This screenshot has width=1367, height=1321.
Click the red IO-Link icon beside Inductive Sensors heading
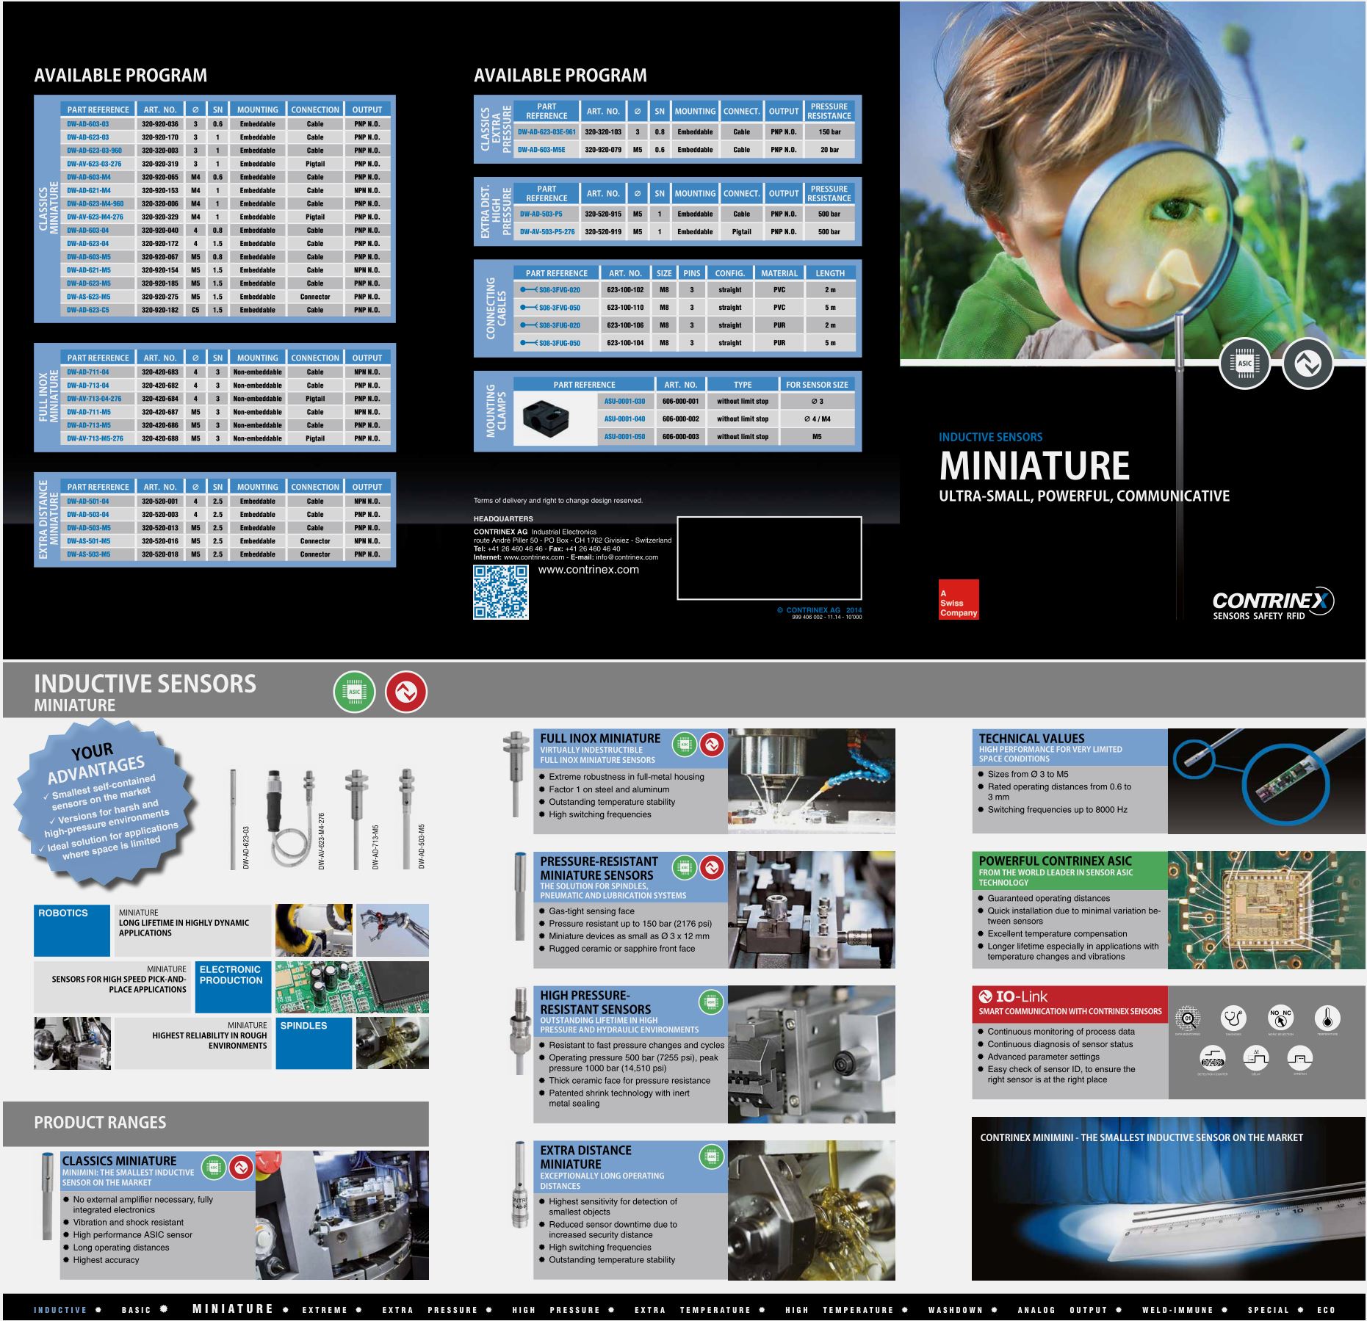pyautogui.click(x=406, y=692)
